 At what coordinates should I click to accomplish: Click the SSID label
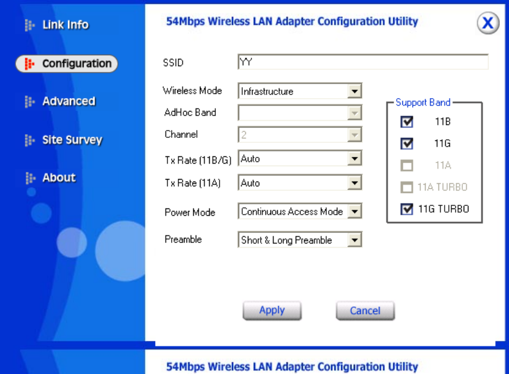pos(173,63)
